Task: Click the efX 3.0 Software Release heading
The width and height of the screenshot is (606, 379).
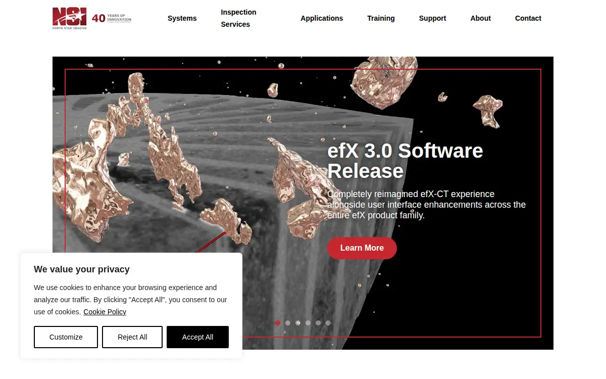Action: pyautogui.click(x=405, y=161)
